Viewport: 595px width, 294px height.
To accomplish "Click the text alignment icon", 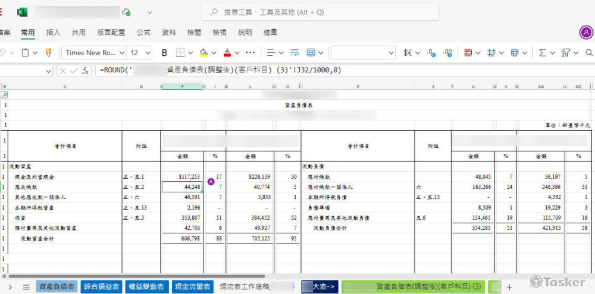I will click(x=271, y=53).
